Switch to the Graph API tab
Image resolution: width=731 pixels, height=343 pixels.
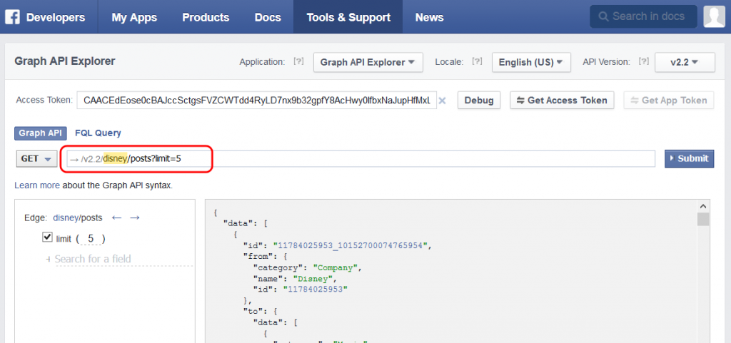[41, 133]
